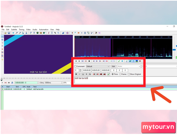This screenshot has width=177, height=135.
Task: Open the Automation menu
Action: [43, 30]
